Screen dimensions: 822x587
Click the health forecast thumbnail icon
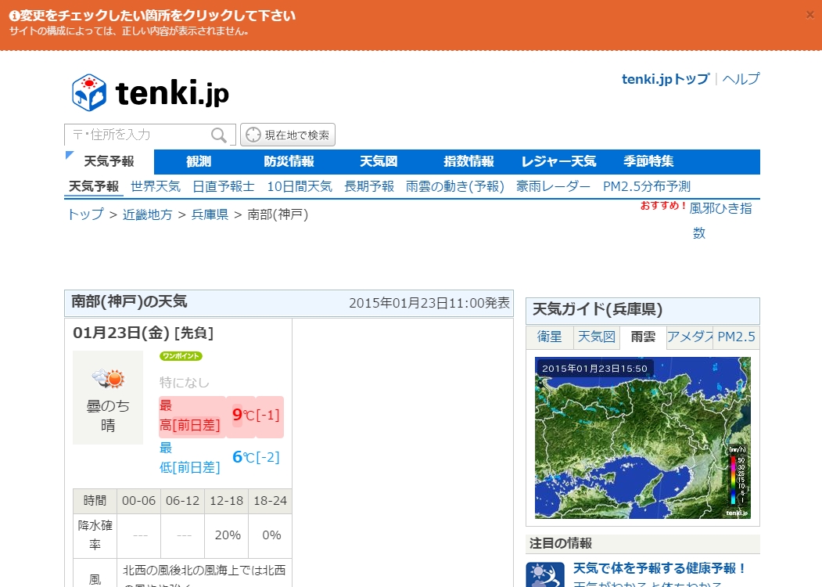pos(545,574)
